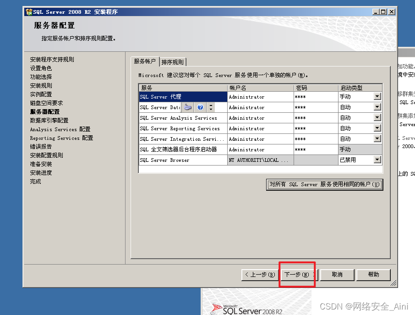Click 数据库引擎配置 step in sidebar
The image size is (415, 315).
click(x=49, y=121)
